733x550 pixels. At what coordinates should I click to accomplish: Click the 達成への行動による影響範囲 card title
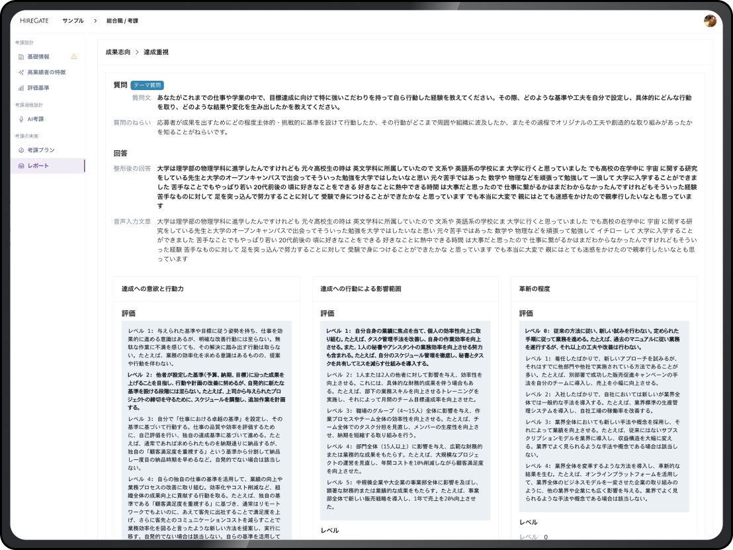tap(361, 289)
